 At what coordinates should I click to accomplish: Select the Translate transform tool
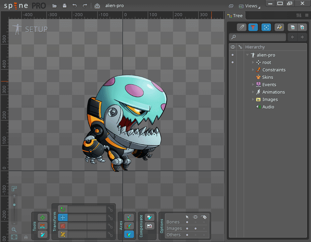click(63, 218)
